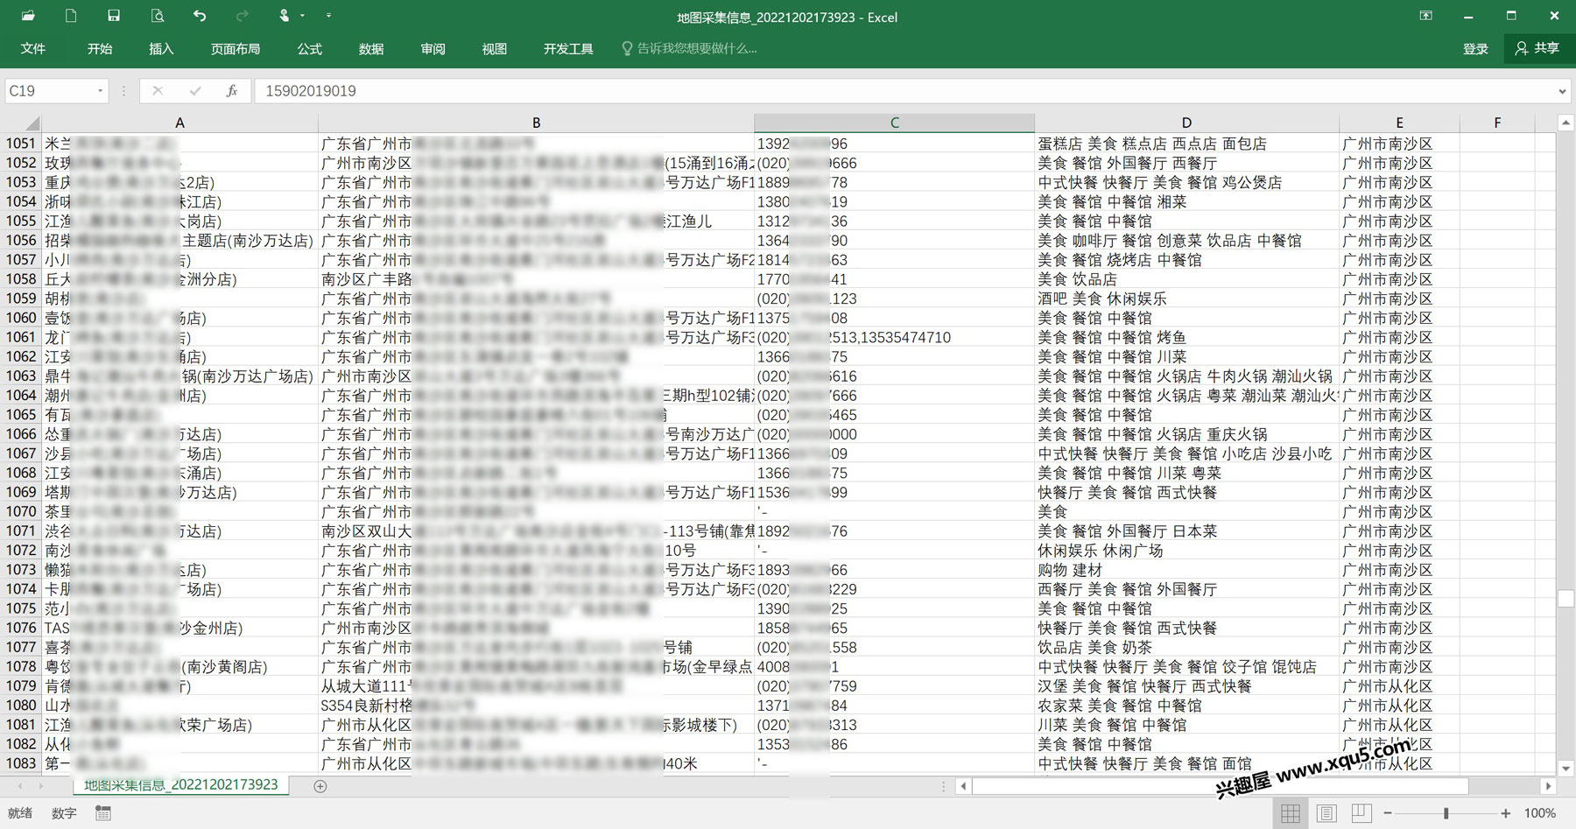1576x829 pixels.
Task: Click the Select All corner triangle
Action: pos(22,123)
